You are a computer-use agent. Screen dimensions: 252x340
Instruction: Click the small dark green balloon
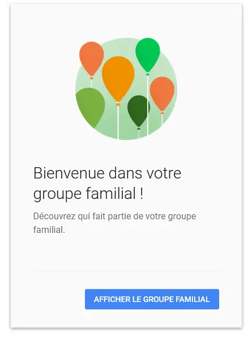(138, 111)
